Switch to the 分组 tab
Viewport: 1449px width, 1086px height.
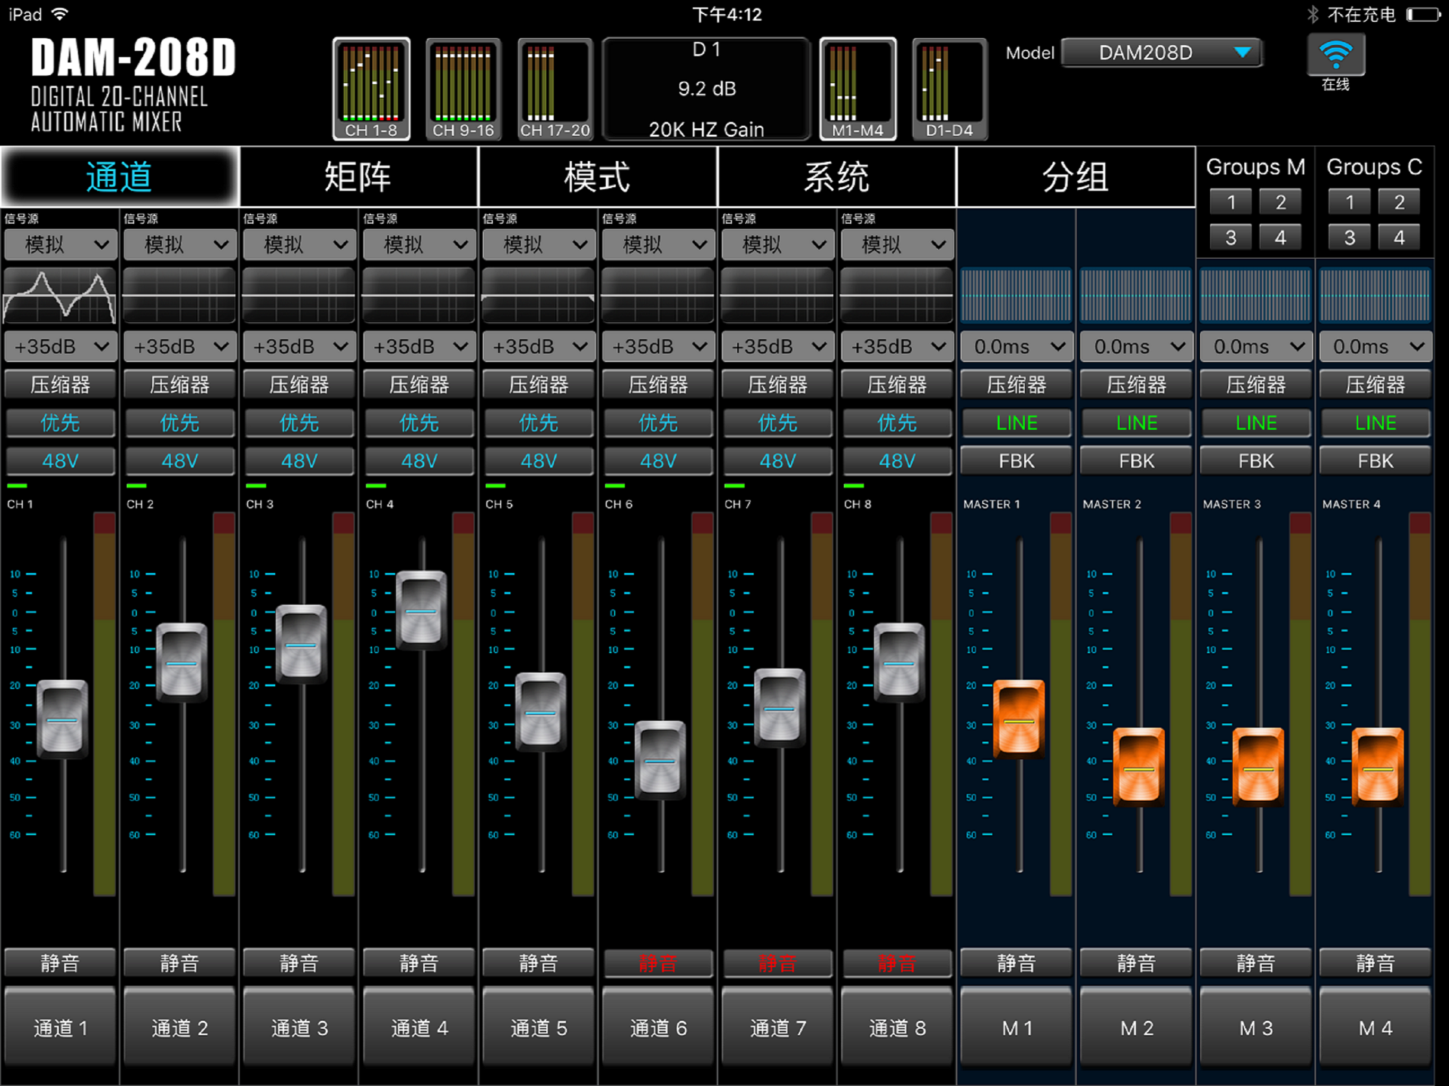tap(1076, 177)
